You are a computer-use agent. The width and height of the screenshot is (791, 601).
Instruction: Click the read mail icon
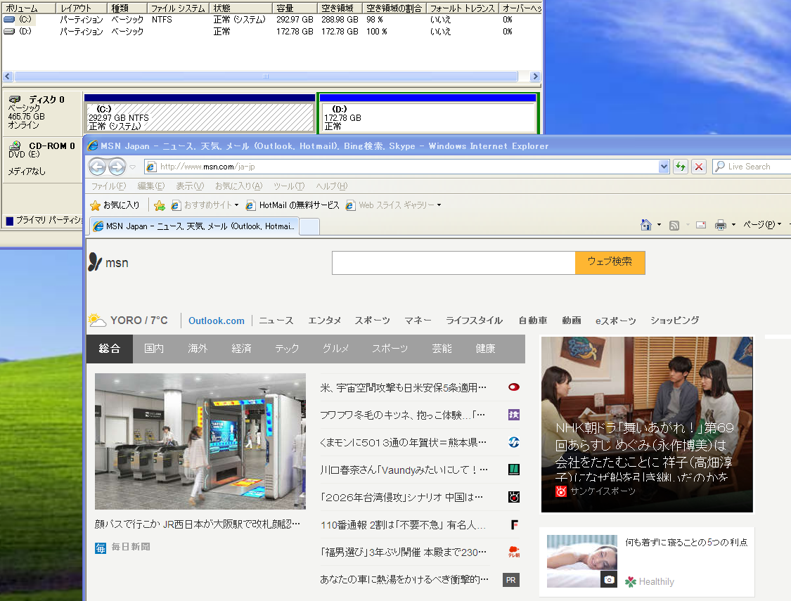coord(701,225)
